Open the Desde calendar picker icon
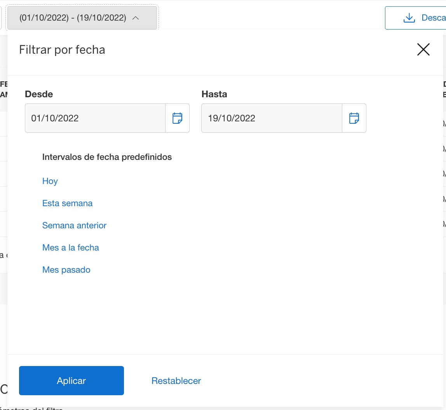The height and width of the screenshot is (410, 446). 178,118
